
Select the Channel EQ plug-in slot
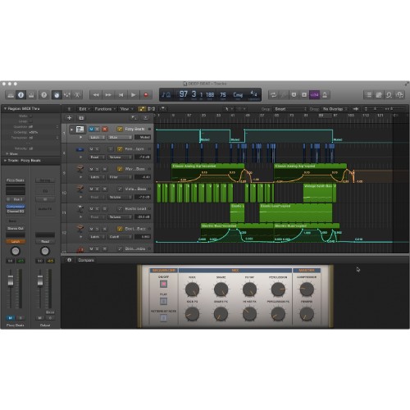click(16, 212)
